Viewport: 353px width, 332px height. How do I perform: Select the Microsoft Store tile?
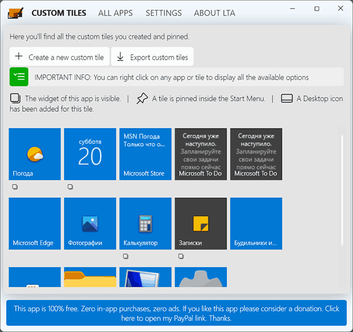[x=146, y=154]
